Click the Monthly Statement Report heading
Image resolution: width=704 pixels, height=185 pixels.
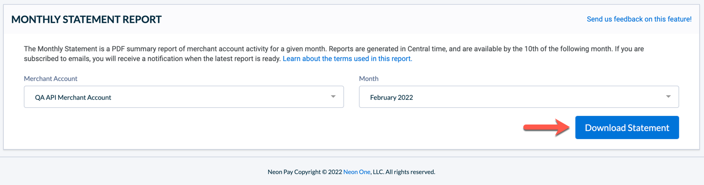87,19
